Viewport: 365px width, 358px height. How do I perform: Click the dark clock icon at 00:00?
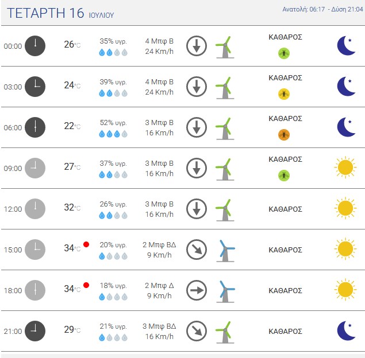35,46
